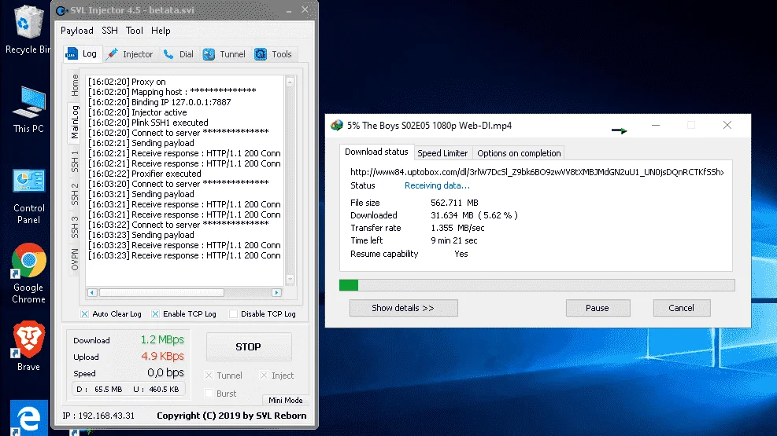Open Control Panel desktop icon
The height and width of the screenshot is (436, 777).
point(28,196)
